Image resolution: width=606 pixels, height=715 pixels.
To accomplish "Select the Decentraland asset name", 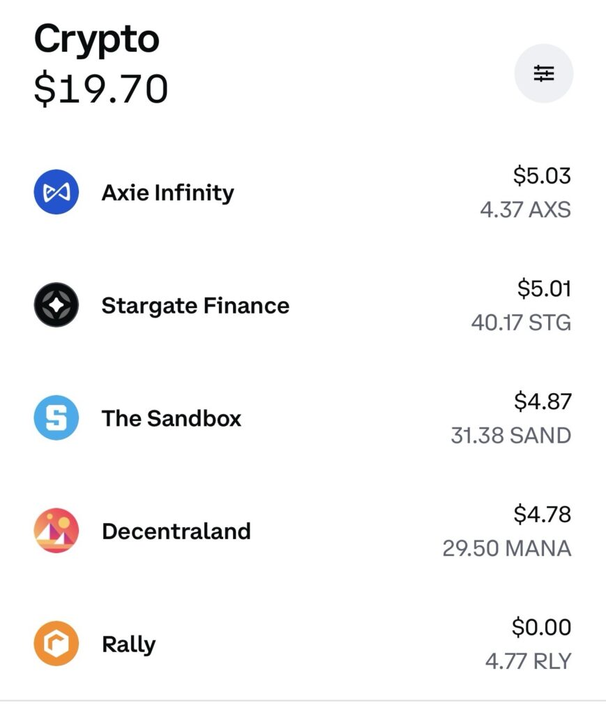I will point(176,531).
